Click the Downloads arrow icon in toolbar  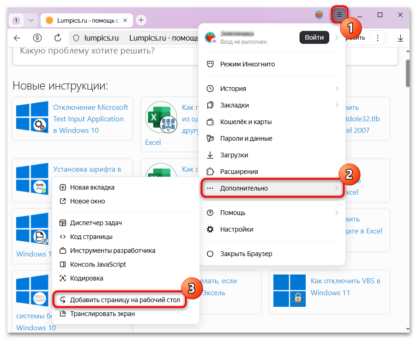click(x=400, y=38)
